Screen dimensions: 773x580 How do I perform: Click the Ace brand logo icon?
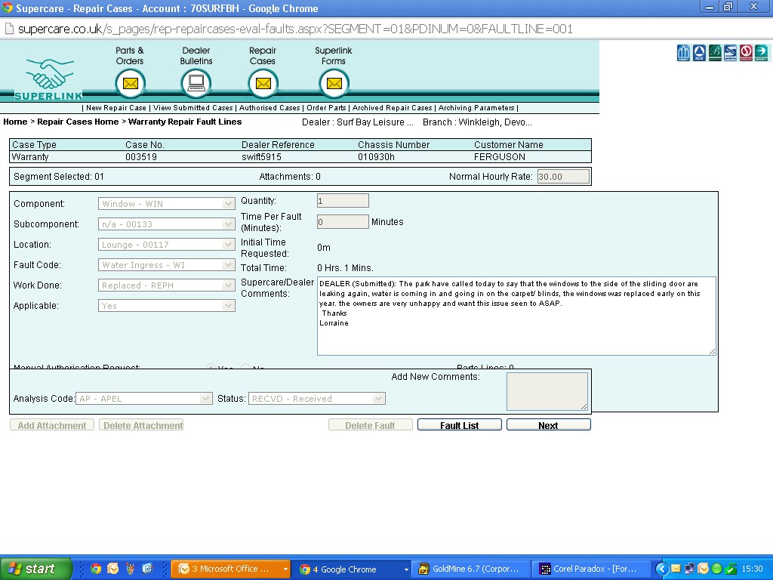[x=700, y=53]
